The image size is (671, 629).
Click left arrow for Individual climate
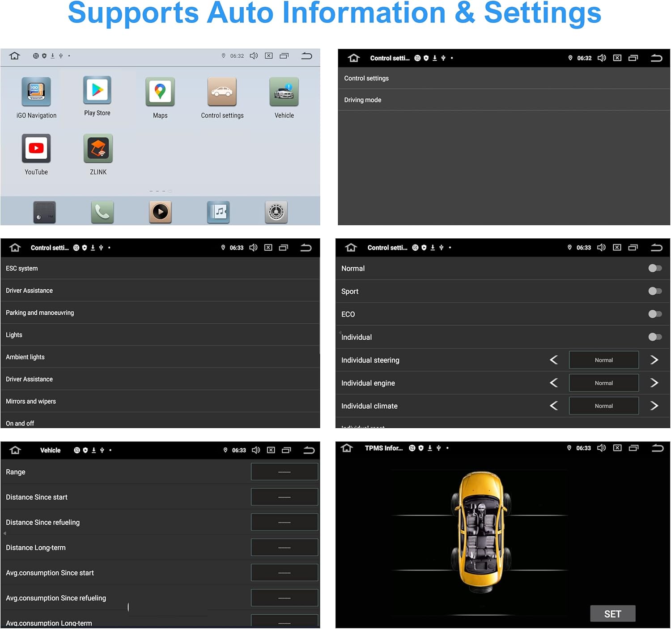point(554,405)
